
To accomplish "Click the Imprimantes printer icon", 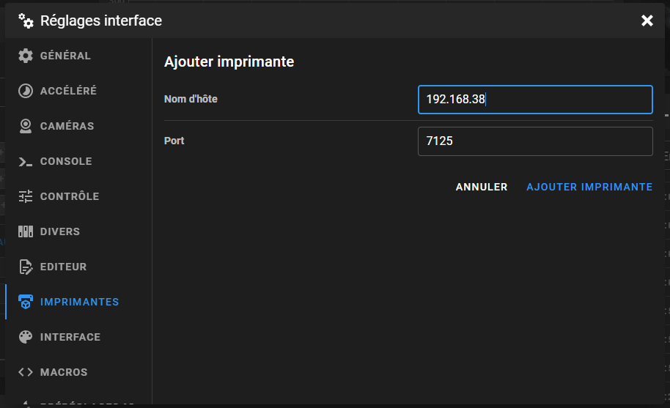I will click(26, 302).
